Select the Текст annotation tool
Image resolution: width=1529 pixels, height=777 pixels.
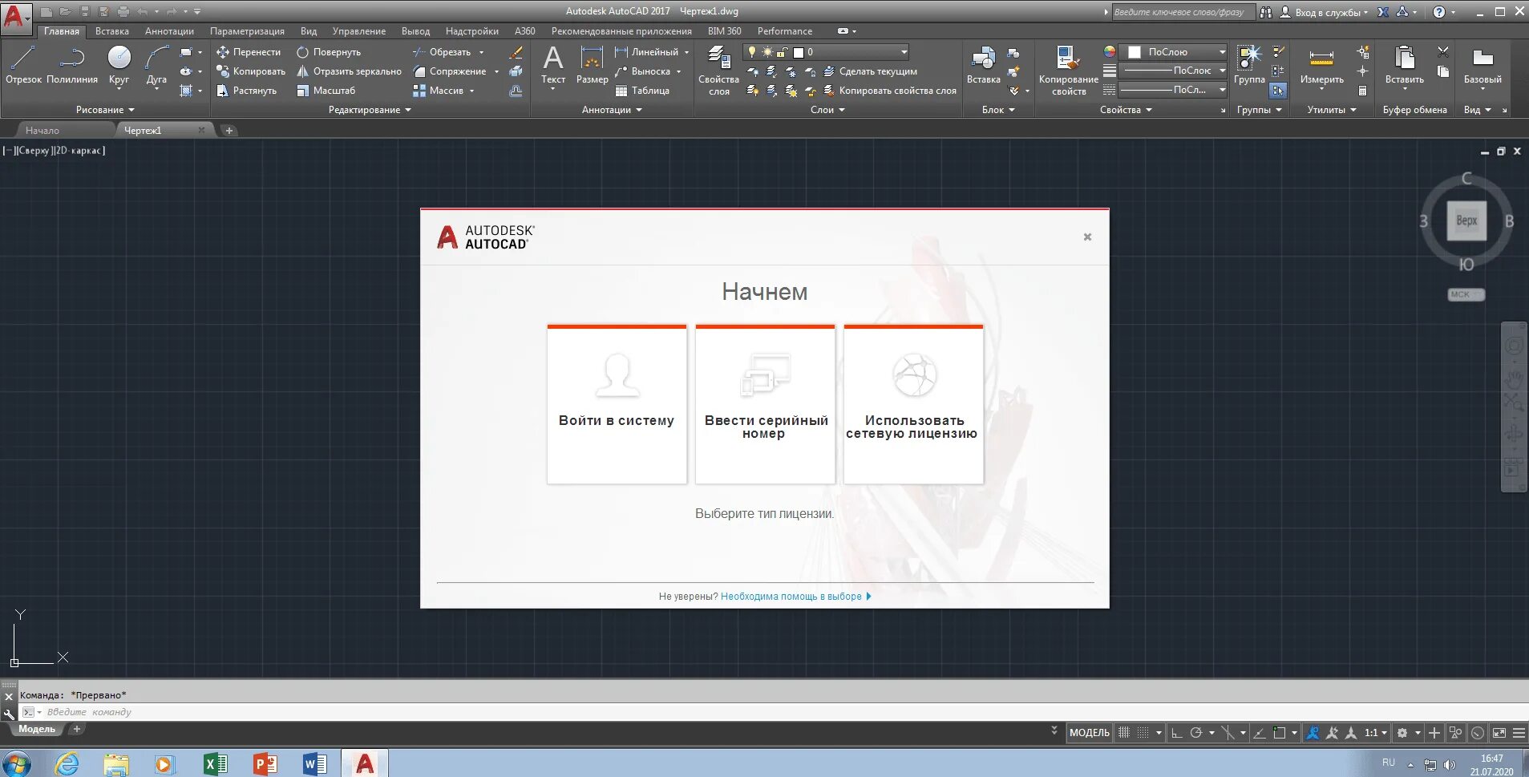553,65
